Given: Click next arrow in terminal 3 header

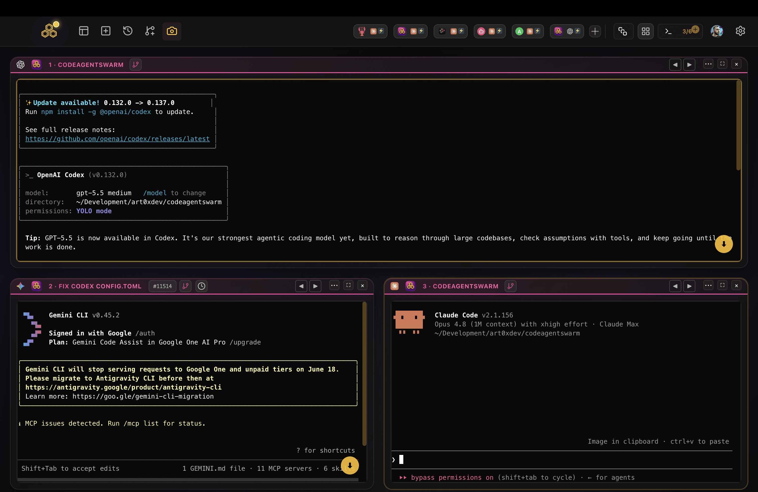Looking at the screenshot, I should pyautogui.click(x=689, y=286).
